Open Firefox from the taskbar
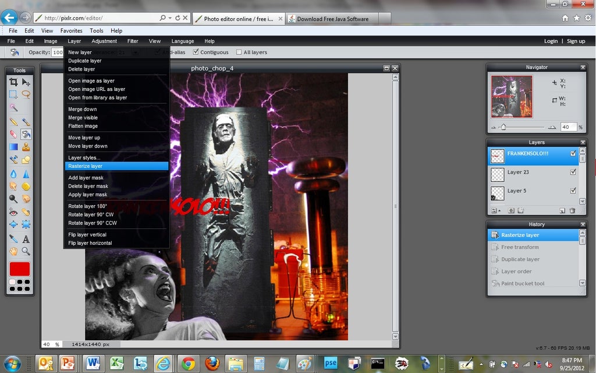This screenshot has width=596, height=373. [x=212, y=364]
